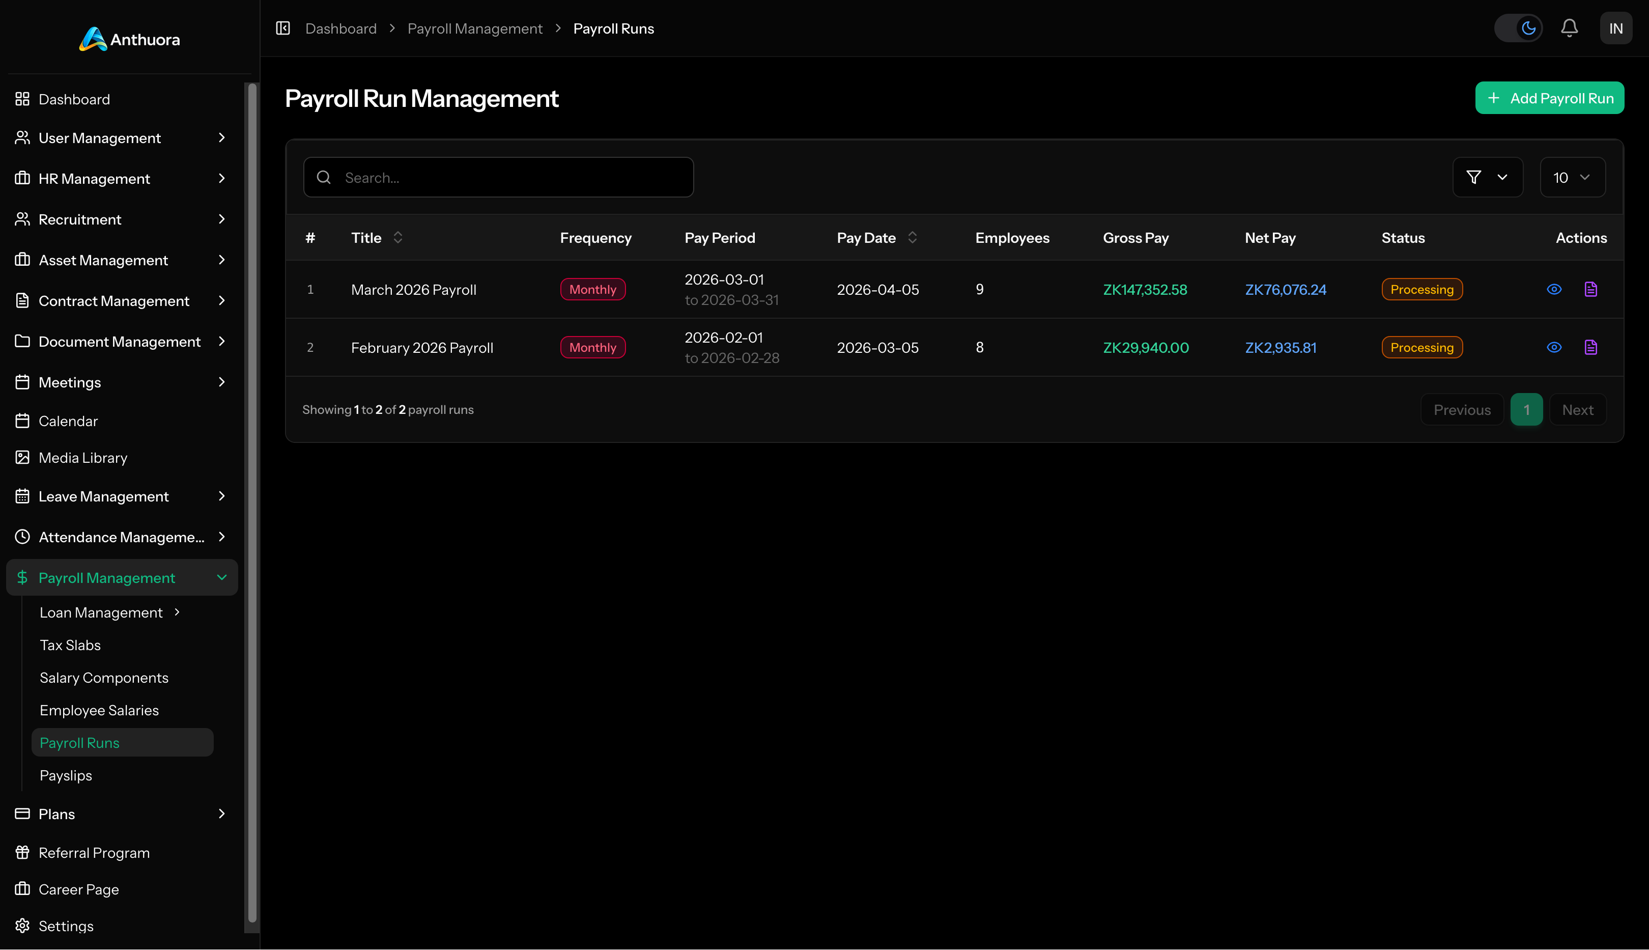Open the notifications bell

[x=1569, y=28]
